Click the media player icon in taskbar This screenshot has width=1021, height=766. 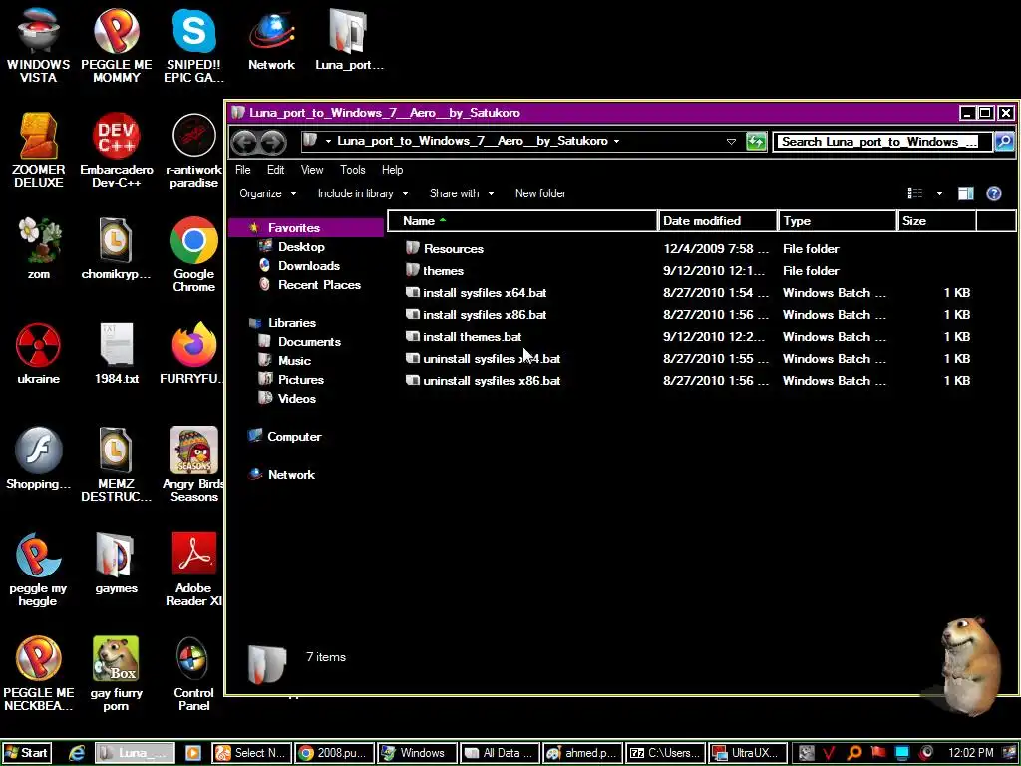(x=193, y=753)
